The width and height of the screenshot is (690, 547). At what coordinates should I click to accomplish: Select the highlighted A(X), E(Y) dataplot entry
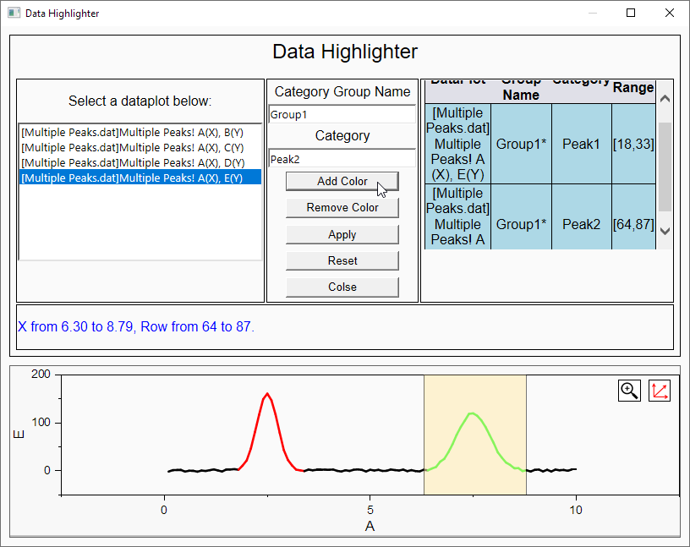coord(140,178)
